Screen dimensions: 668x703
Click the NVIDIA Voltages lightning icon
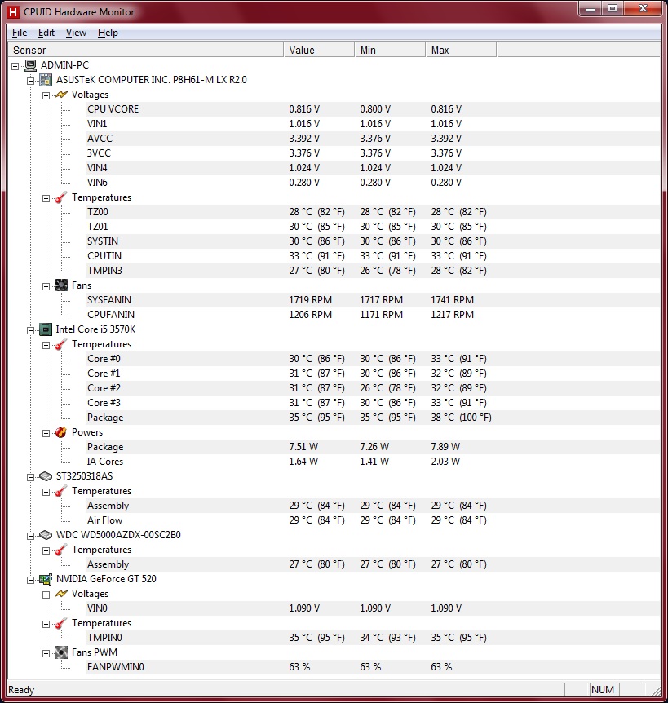(x=61, y=594)
